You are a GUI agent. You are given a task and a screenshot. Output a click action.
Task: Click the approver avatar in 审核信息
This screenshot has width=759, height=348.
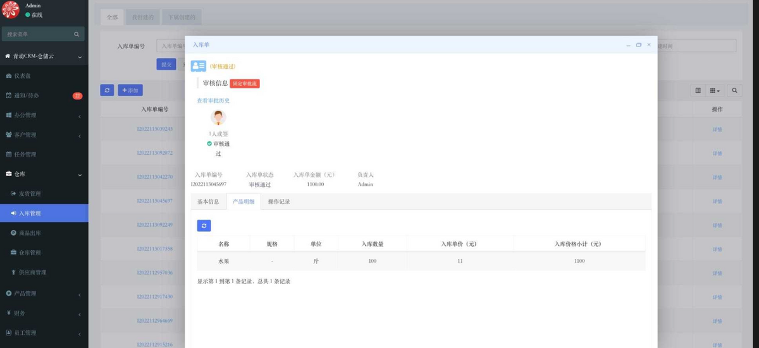point(218,117)
